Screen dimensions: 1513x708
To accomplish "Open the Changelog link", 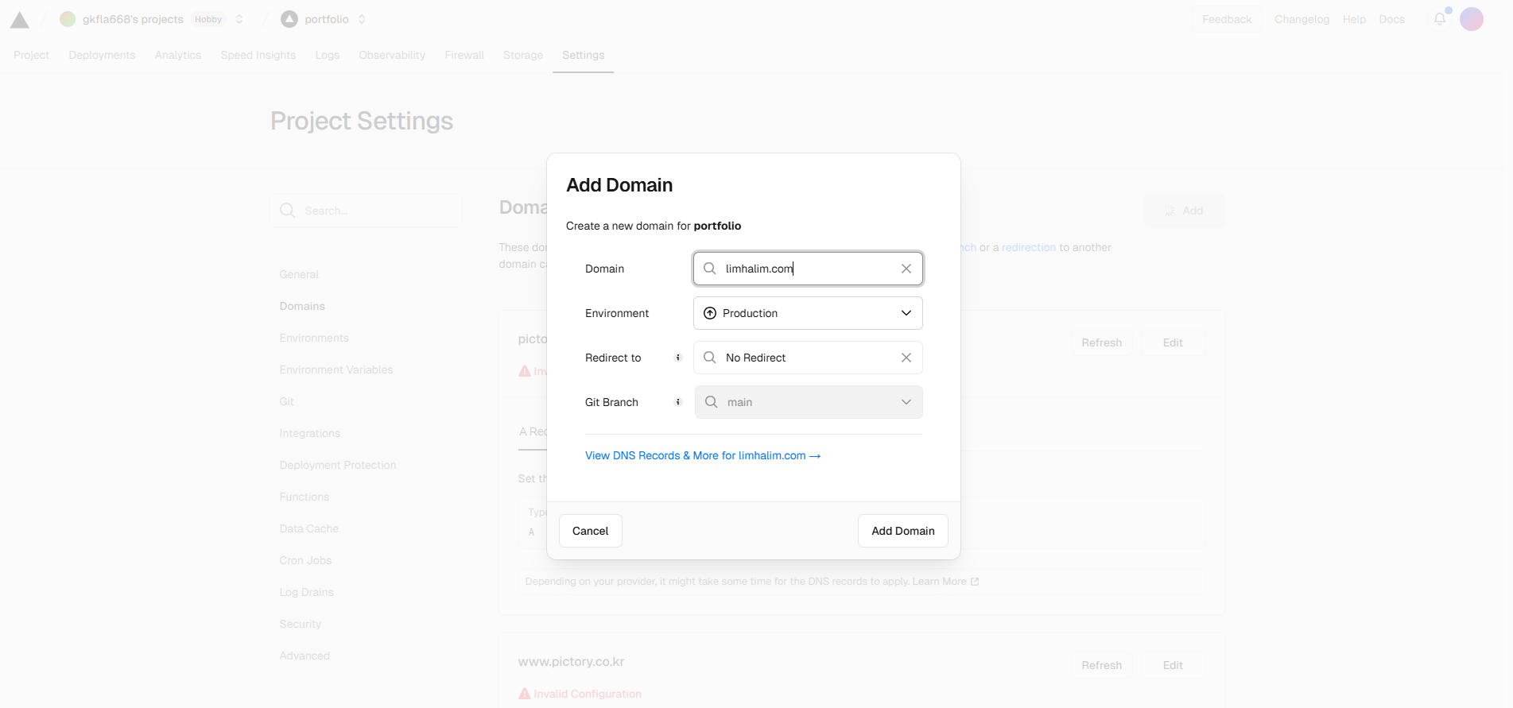I will click(x=1302, y=19).
